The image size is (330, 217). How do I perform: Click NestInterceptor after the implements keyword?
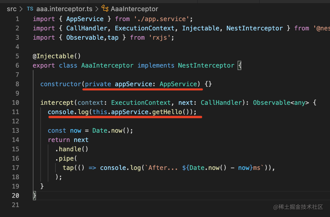[x=206, y=65]
